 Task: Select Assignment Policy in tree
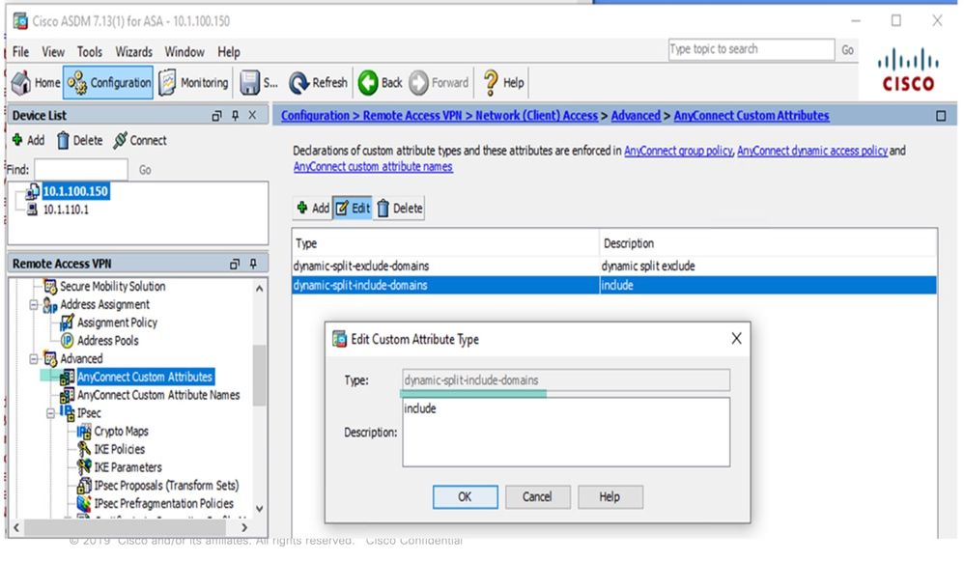click(117, 323)
